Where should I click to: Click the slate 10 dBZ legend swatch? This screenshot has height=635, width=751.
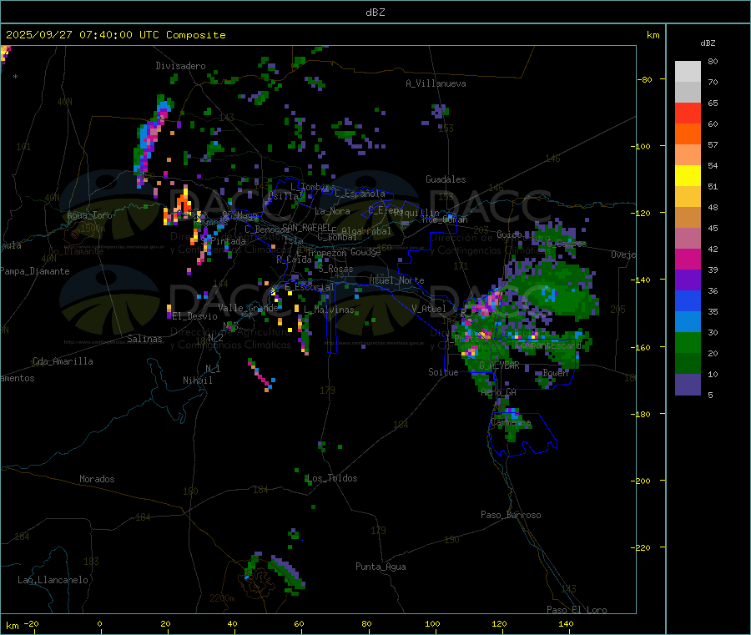click(x=688, y=384)
